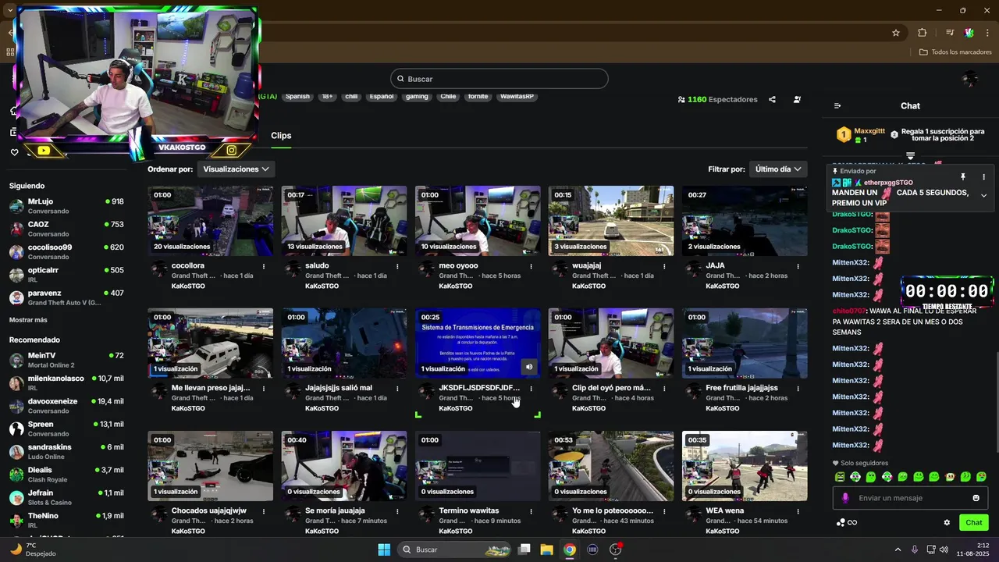Image resolution: width=999 pixels, height=562 pixels.
Task: Open options menu for meo oyooo clip
Action: (x=531, y=266)
